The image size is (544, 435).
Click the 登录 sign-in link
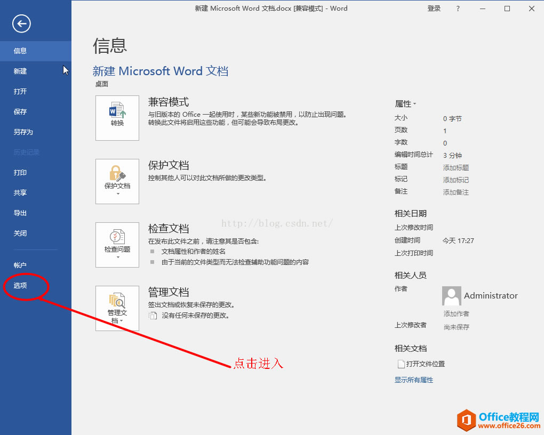434,9
